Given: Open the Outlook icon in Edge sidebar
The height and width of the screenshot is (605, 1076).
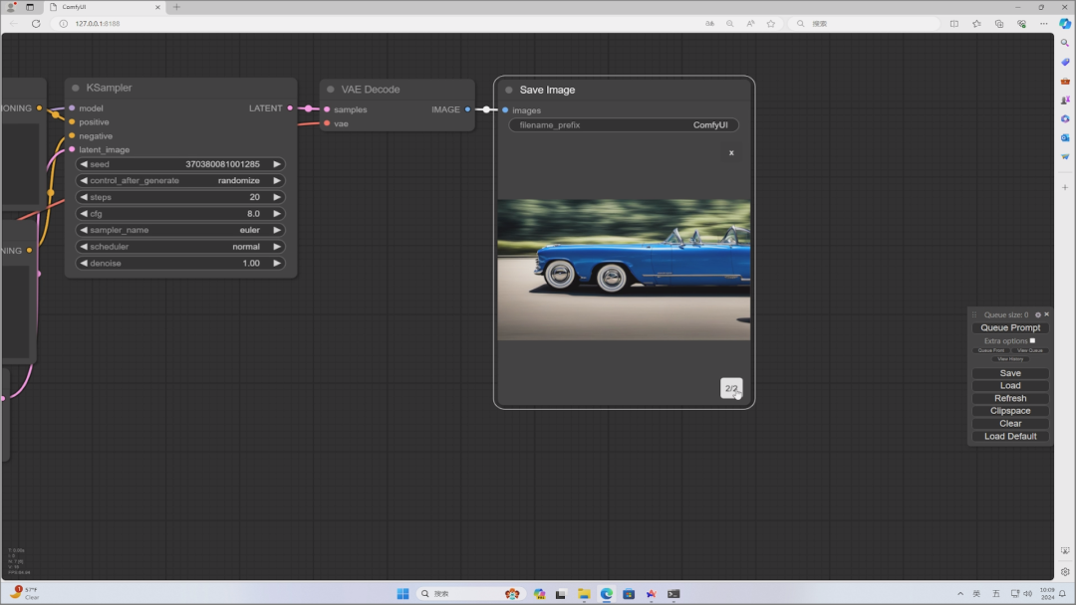Looking at the screenshot, I should (1064, 137).
